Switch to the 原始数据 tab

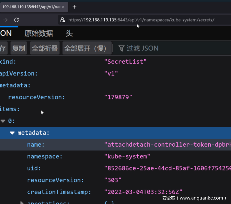tap(38, 33)
